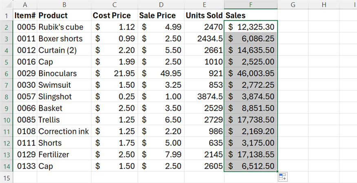Select column E header
Image resolution: width=357 pixels, height=183 pixels.
point(204,4)
